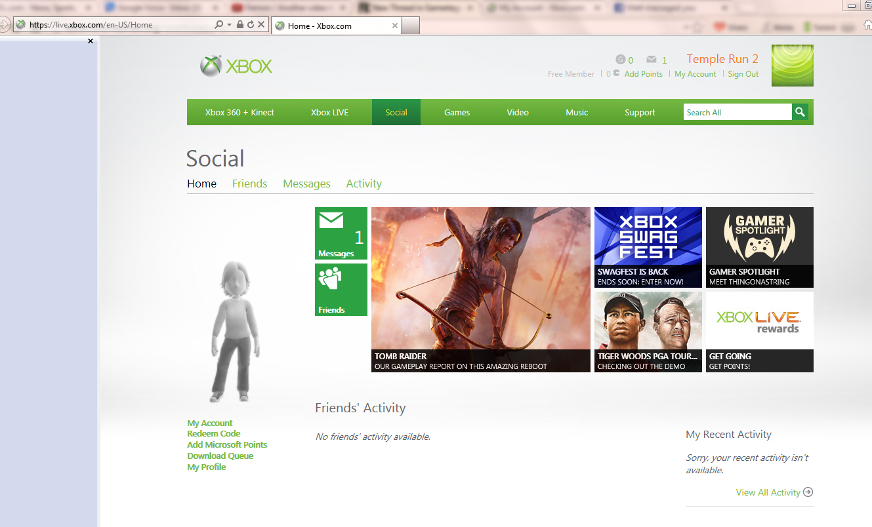
Task: Close the Home - Xbox.com browser tab
Action: [394, 26]
